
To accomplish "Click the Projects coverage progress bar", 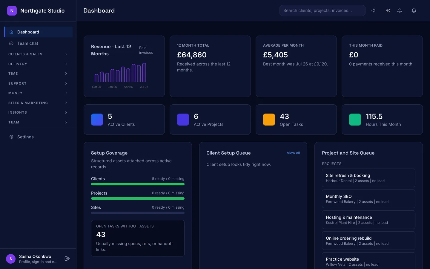I will click(x=138, y=198).
